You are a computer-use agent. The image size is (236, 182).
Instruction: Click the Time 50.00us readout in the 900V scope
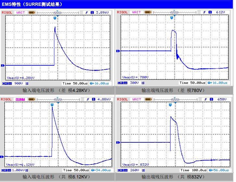tap(75, 84)
